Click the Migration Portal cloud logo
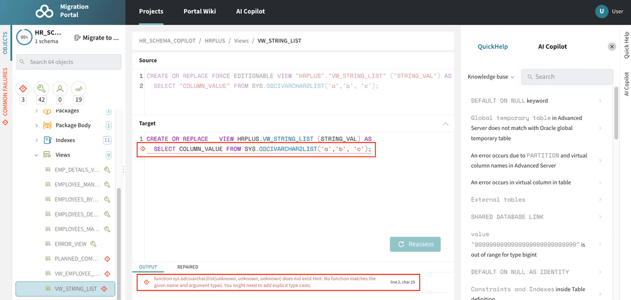The height and width of the screenshot is (300, 631). 44,12
